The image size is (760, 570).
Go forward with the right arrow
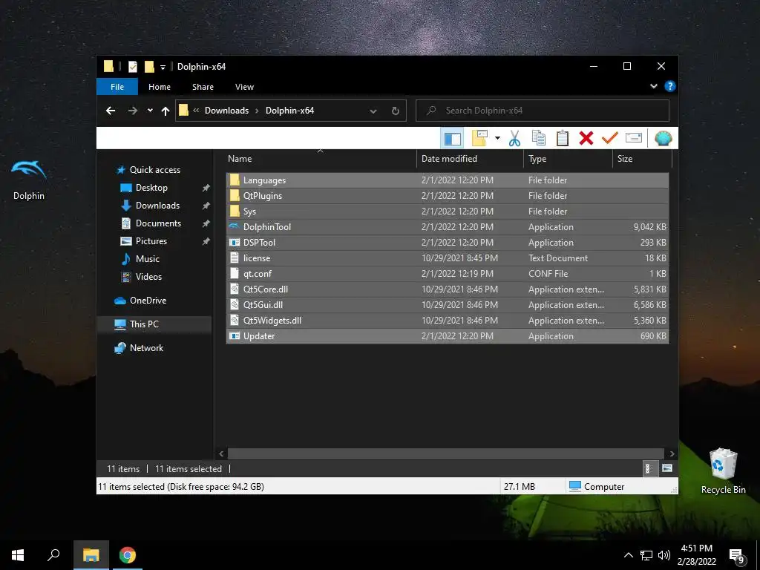point(132,111)
